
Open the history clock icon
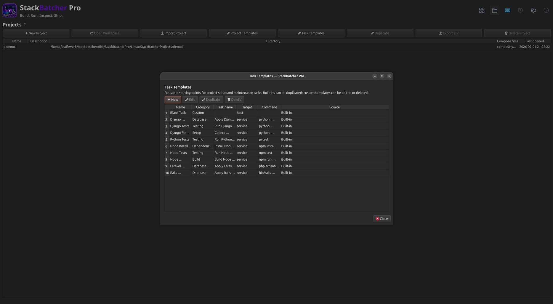point(520,10)
